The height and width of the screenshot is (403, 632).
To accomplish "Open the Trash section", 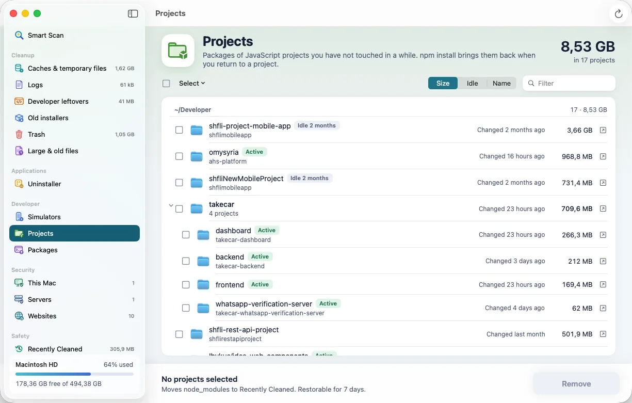I will point(74,134).
